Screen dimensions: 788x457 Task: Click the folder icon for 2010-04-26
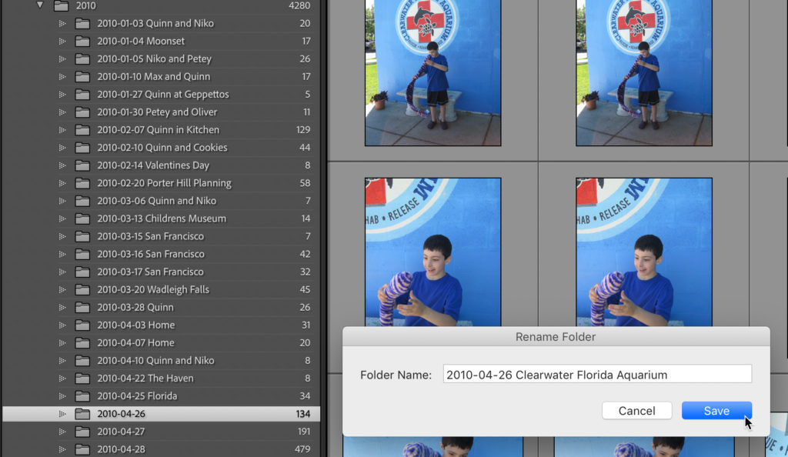[x=82, y=414]
